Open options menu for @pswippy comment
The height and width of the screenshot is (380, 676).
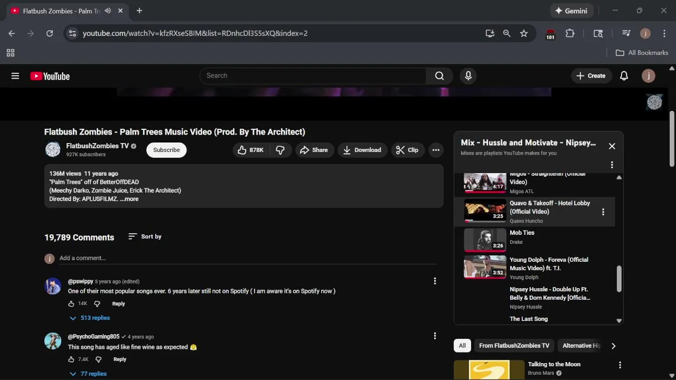[435, 281]
